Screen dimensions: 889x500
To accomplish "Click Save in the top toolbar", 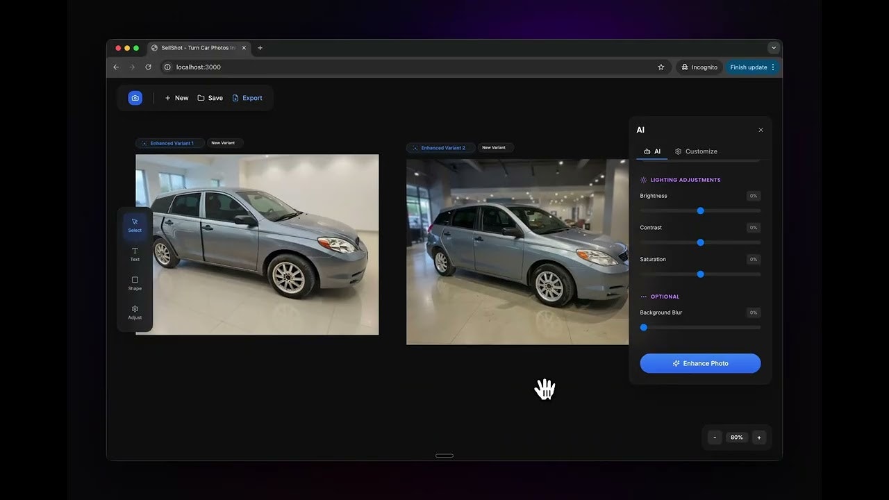I will [x=210, y=97].
